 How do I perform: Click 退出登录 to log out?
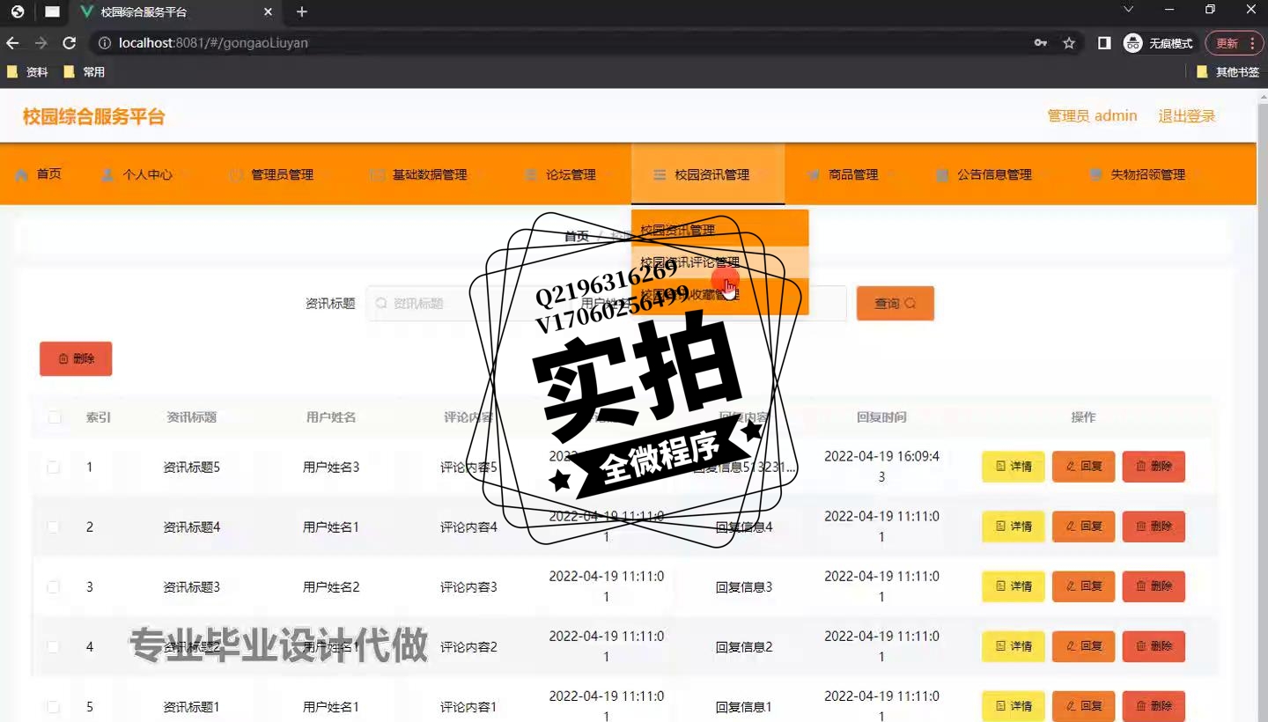(x=1186, y=116)
